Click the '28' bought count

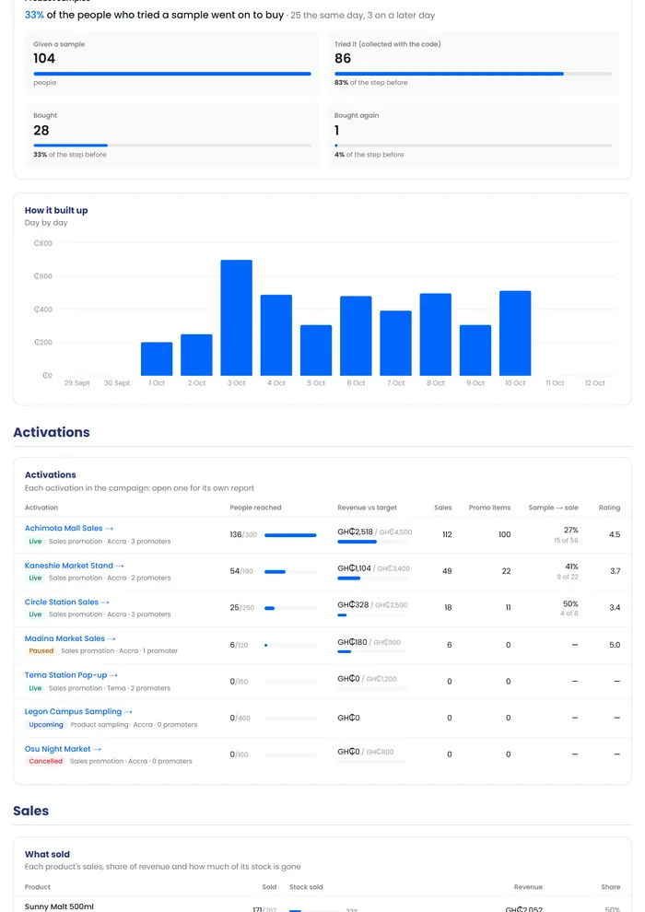click(x=41, y=130)
